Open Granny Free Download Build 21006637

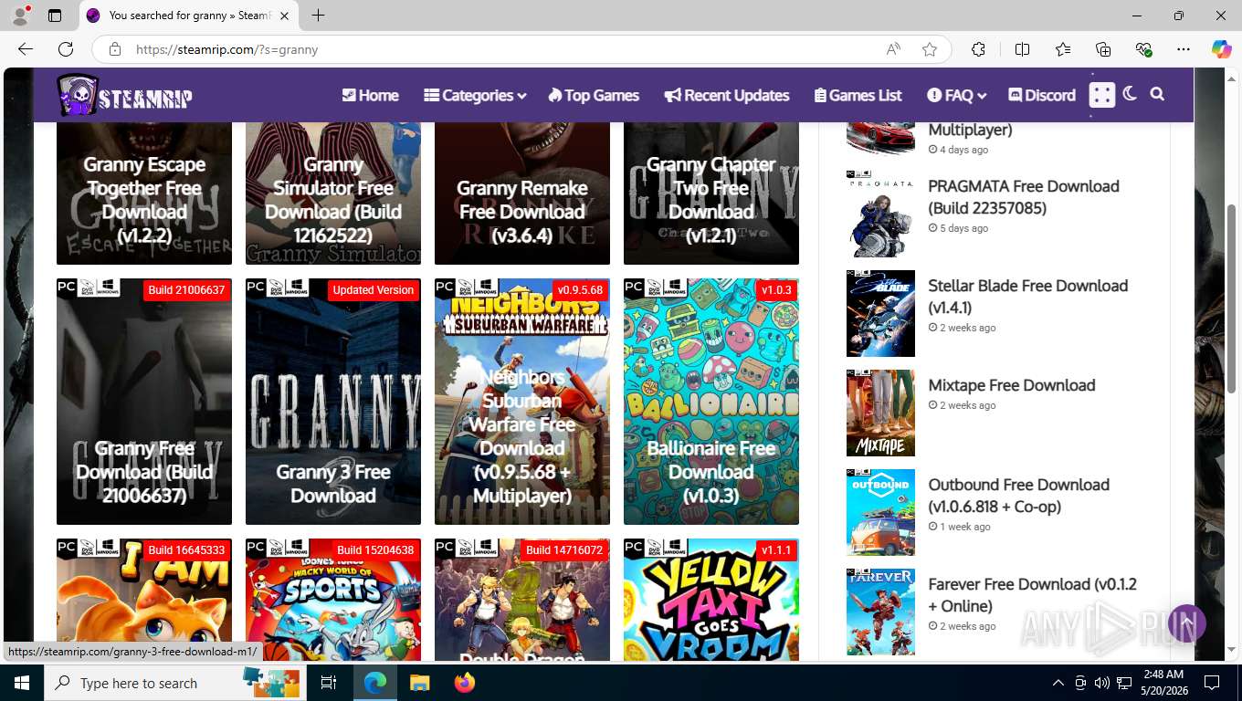144,402
